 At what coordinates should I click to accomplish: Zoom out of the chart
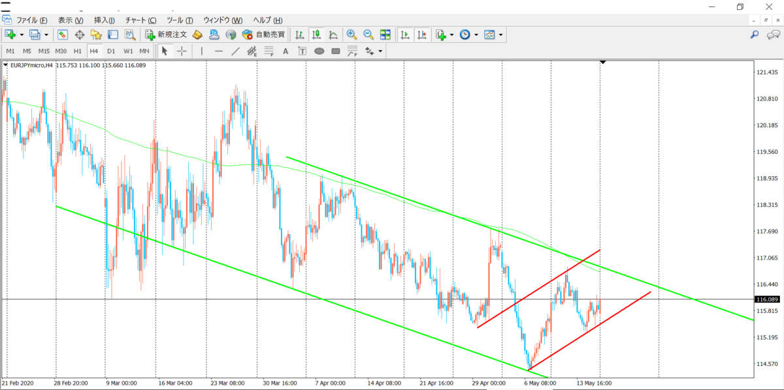tap(368, 35)
